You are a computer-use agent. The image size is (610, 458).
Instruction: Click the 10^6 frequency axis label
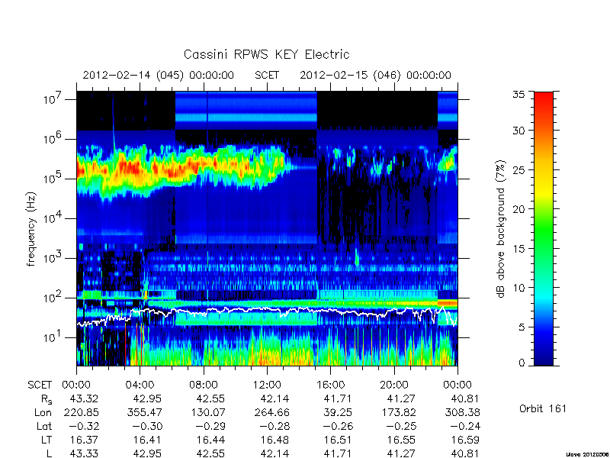pos(51,138)
